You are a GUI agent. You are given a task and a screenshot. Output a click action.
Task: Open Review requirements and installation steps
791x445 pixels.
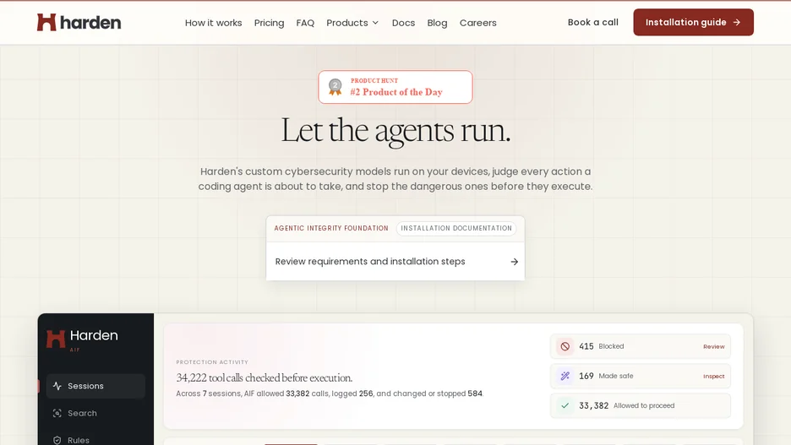pyautogui.click(x=395, y=262)
